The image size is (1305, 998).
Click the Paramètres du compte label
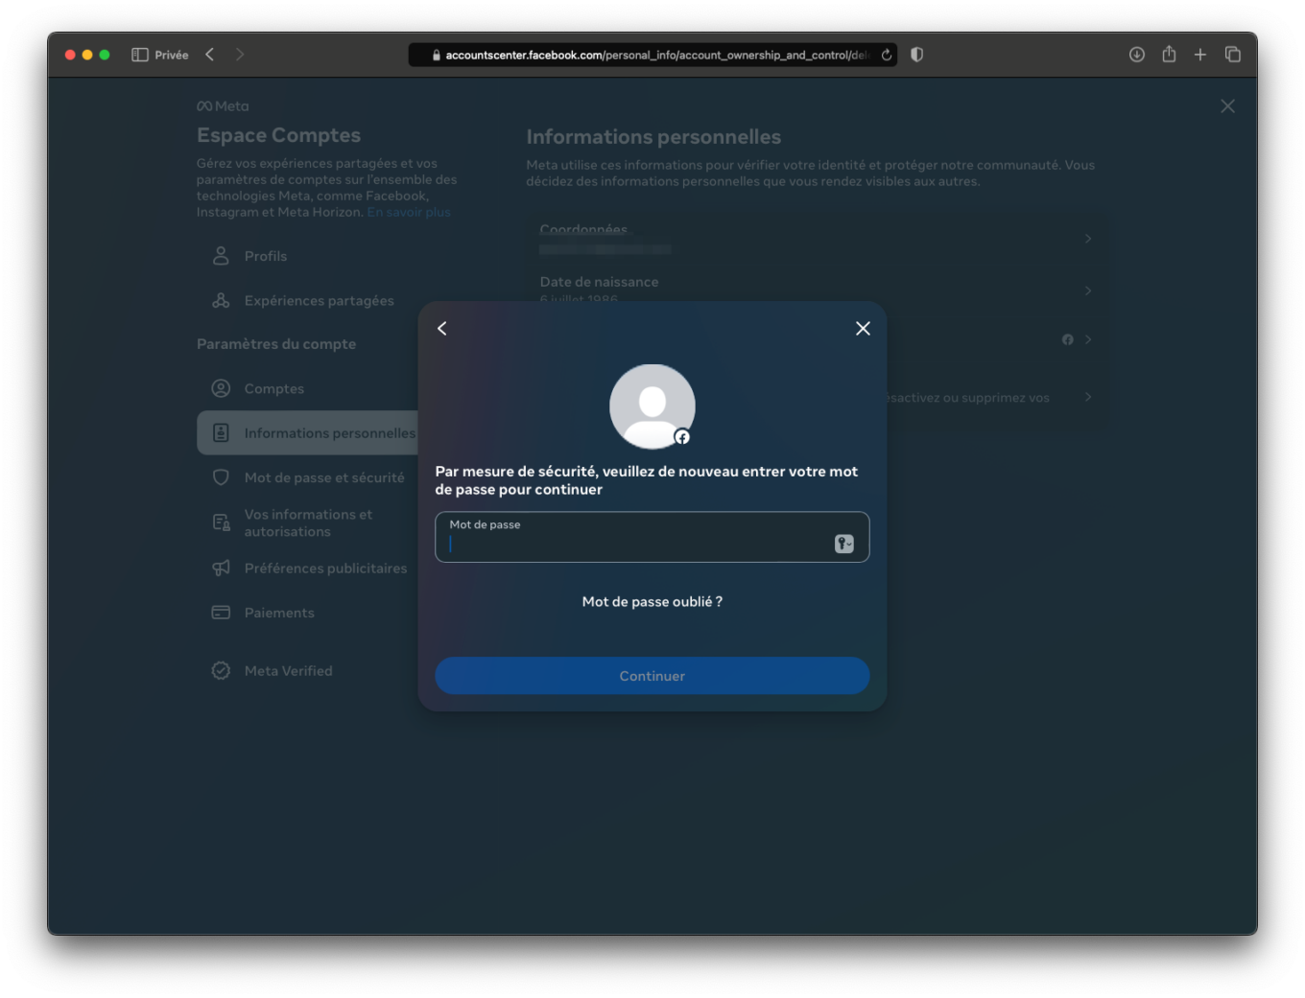[276, 344]
